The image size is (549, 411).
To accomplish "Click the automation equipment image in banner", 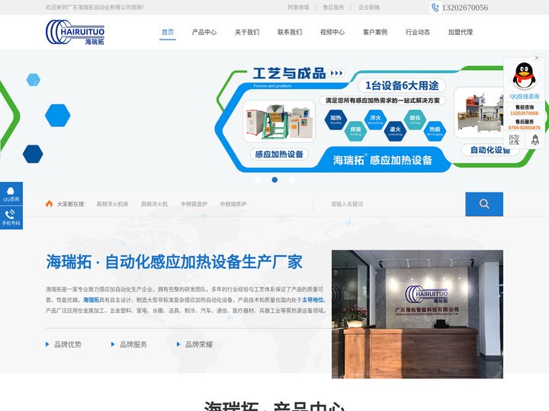I will coord(480,113).
